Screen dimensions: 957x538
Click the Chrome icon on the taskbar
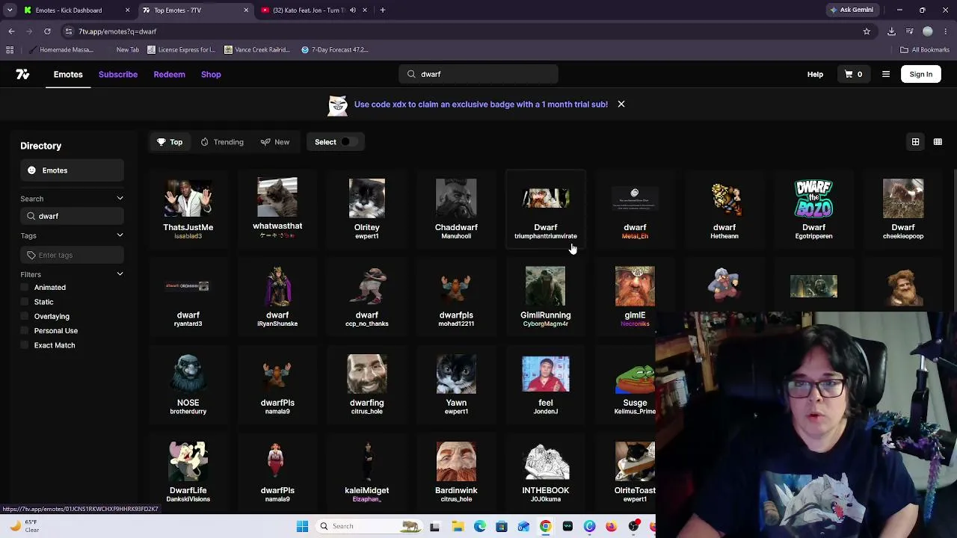click(x=545, y=526)
